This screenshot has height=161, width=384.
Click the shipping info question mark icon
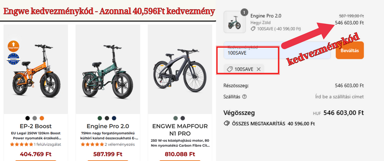245,97
